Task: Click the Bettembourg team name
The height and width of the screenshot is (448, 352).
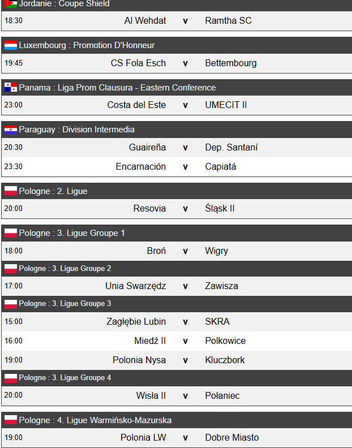Action: click(x=231, y=63)
